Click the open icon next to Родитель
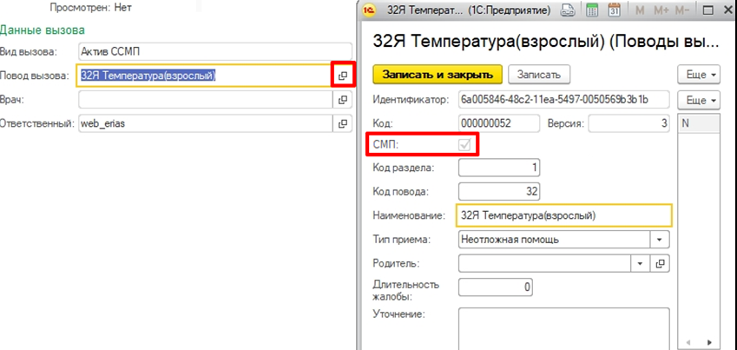Screen dimensions: 737x350 pos(660,263)
